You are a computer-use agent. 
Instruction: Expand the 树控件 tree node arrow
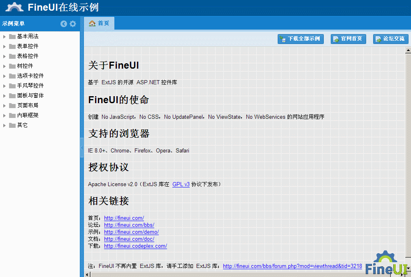pyautogui.click(x=5, y=66)
